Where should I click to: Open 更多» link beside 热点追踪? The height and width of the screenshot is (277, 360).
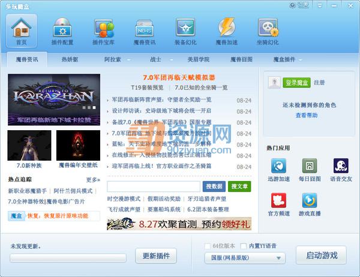pos(93,180)
